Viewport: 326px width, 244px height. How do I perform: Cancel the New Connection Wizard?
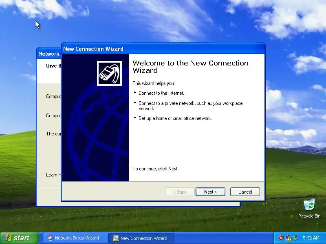(x=245, y=192)
